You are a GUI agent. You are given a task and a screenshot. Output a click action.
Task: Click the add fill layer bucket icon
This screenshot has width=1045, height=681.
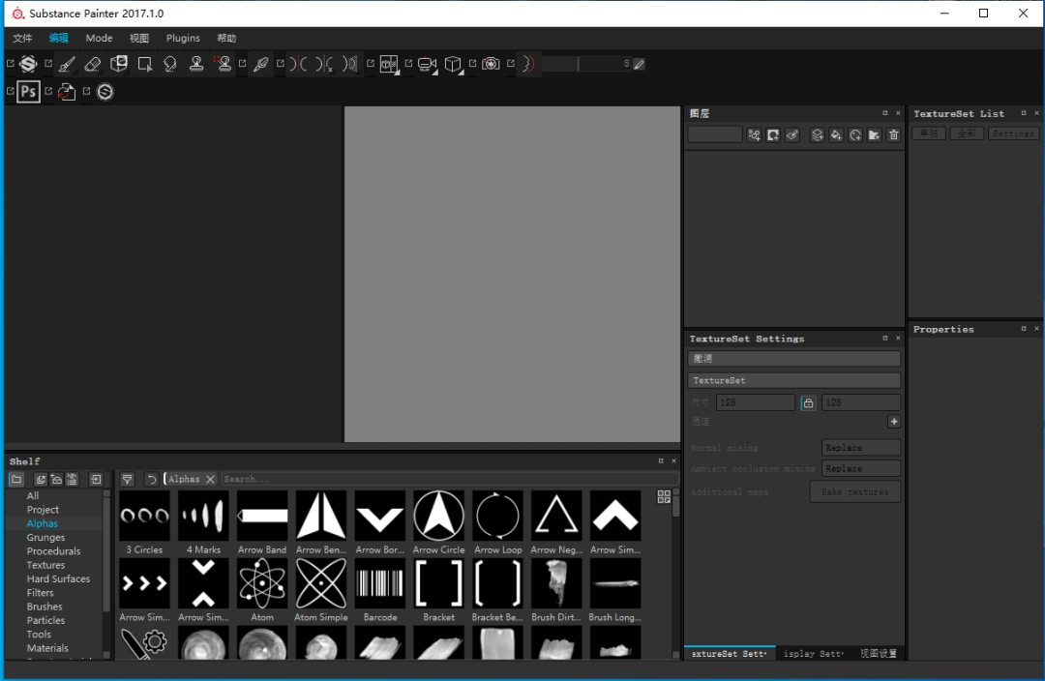[x=836, y=135]
